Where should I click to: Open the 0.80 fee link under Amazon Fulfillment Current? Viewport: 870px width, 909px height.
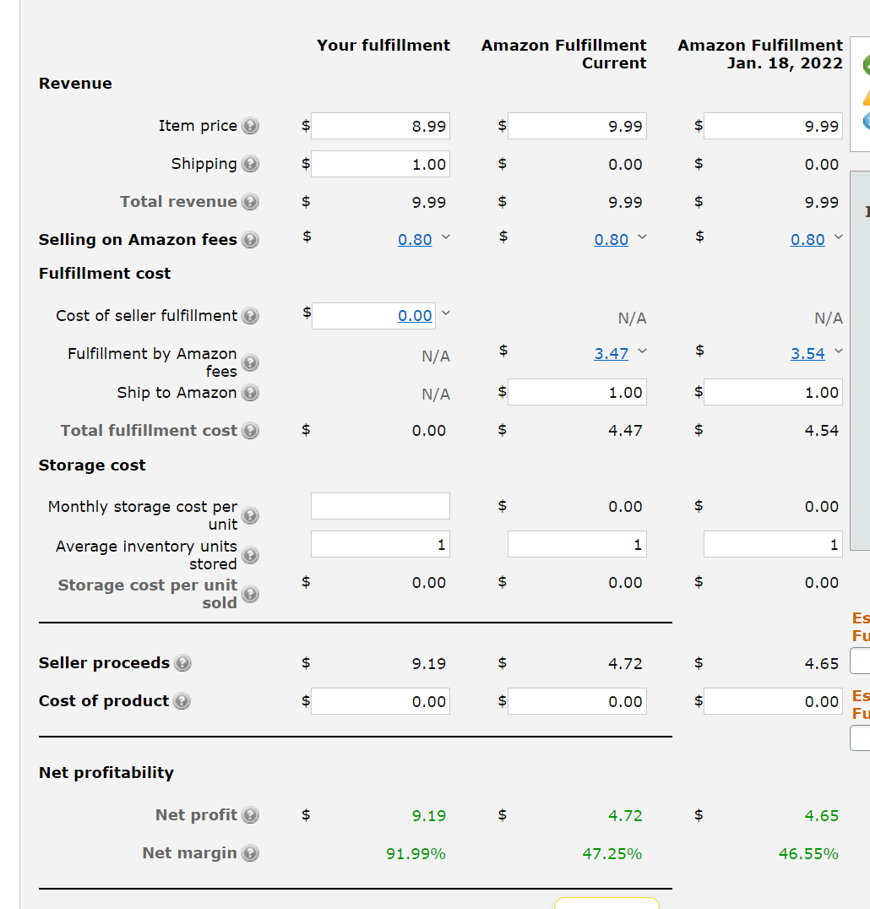[611, 240]
